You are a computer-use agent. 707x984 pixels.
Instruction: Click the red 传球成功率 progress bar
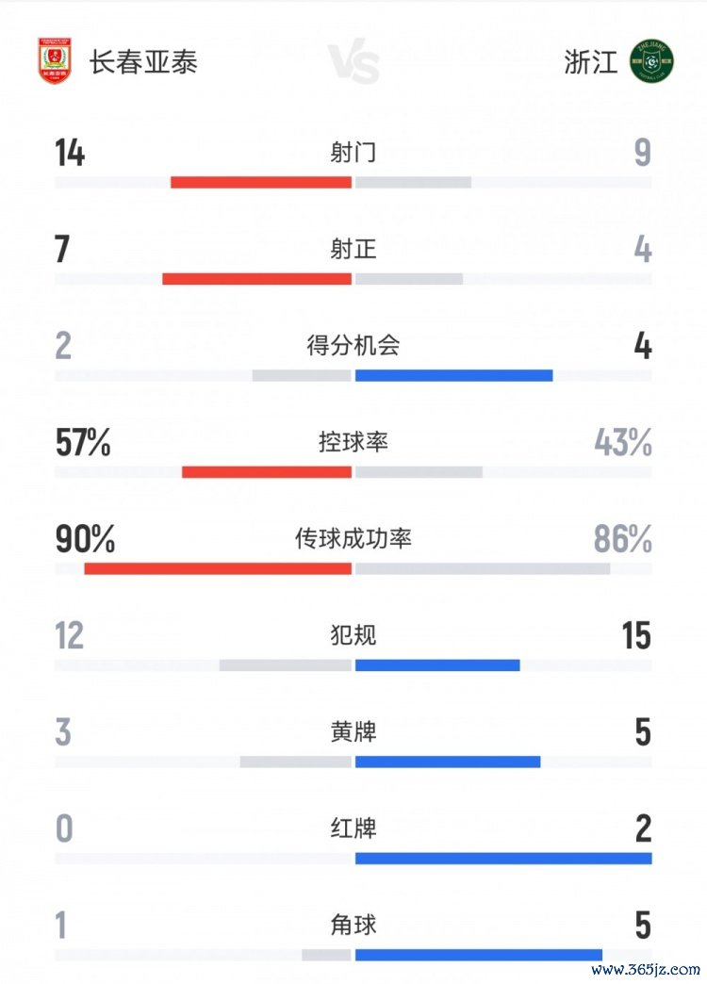[x=218, y=568]
